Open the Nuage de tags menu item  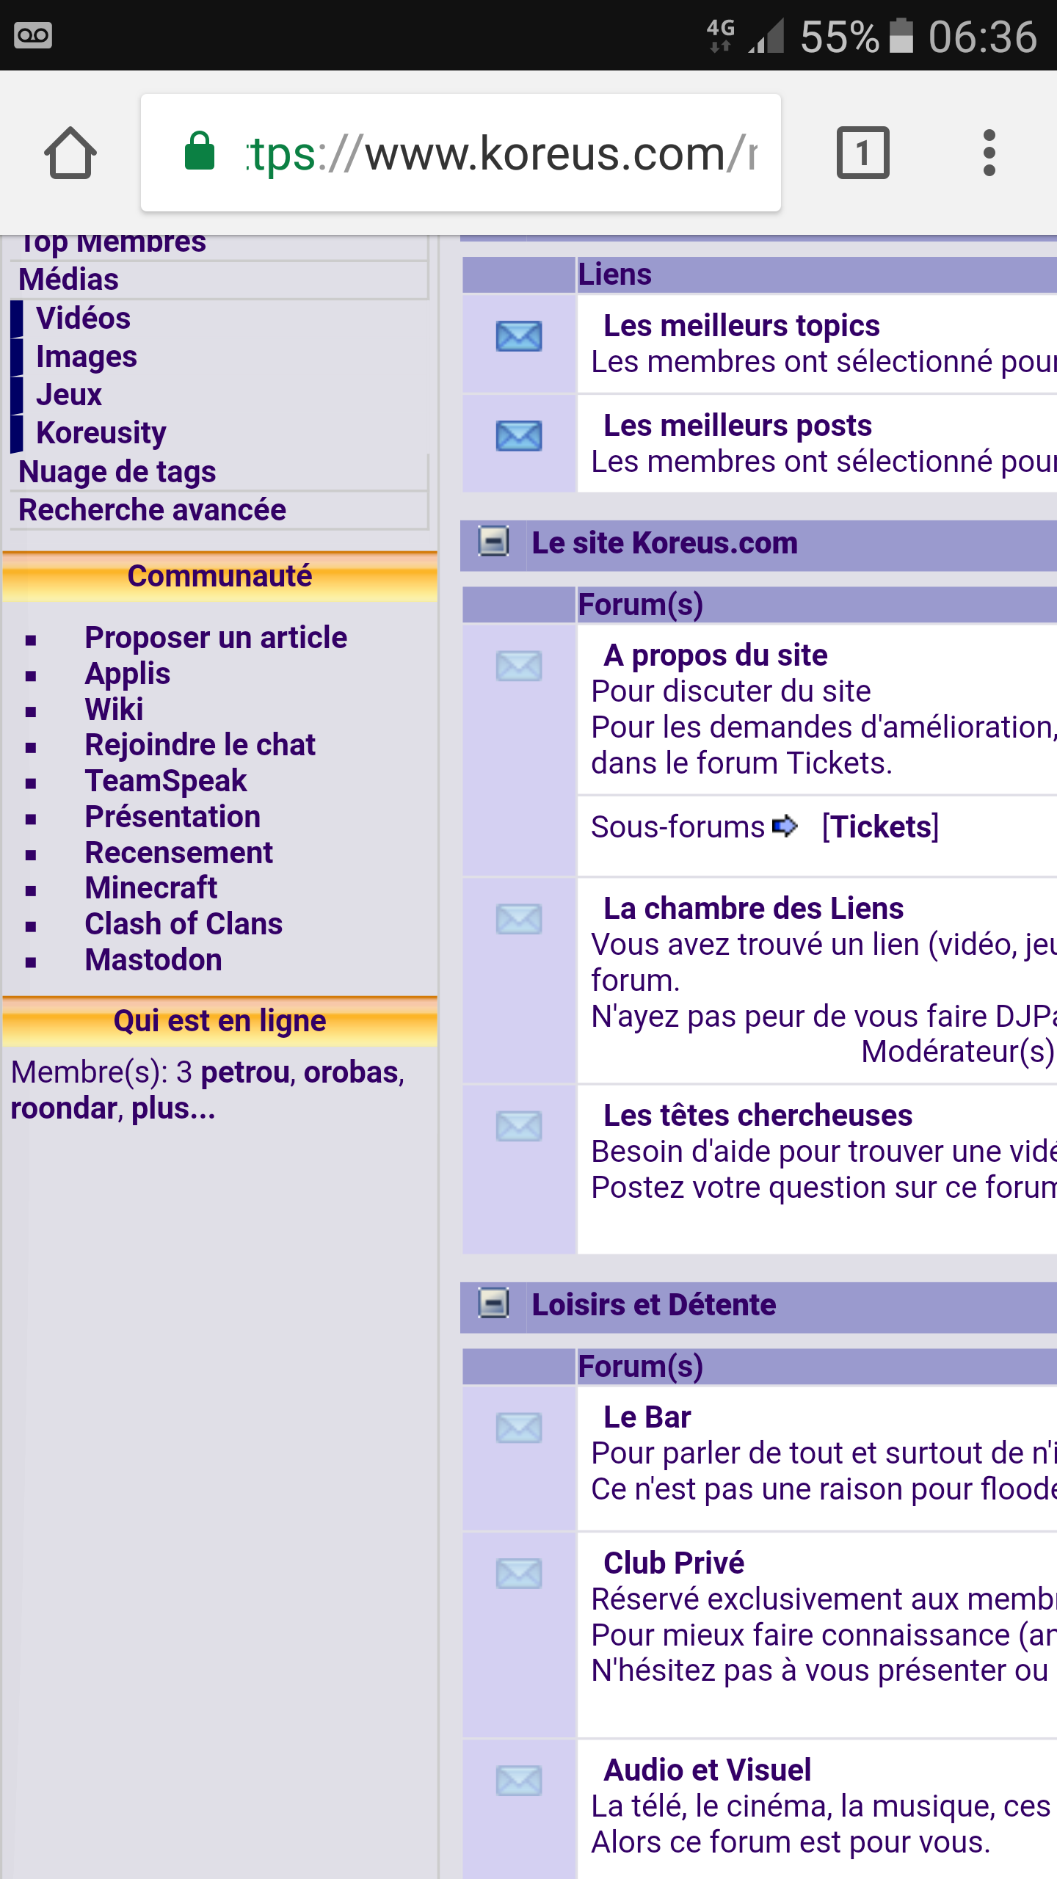(117, 472)
